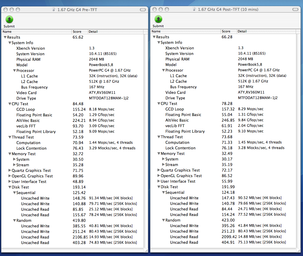The height and width of the screenshot is (256, 303).
Task: Toggle toolbar pill button in Post-TFT window
Action: pyautogui.click(x=295, y=9)
